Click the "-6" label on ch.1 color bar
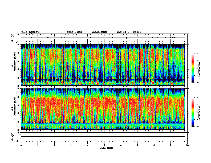The width and height of the screenshot is (211, 163). click(x=196, y=54)
